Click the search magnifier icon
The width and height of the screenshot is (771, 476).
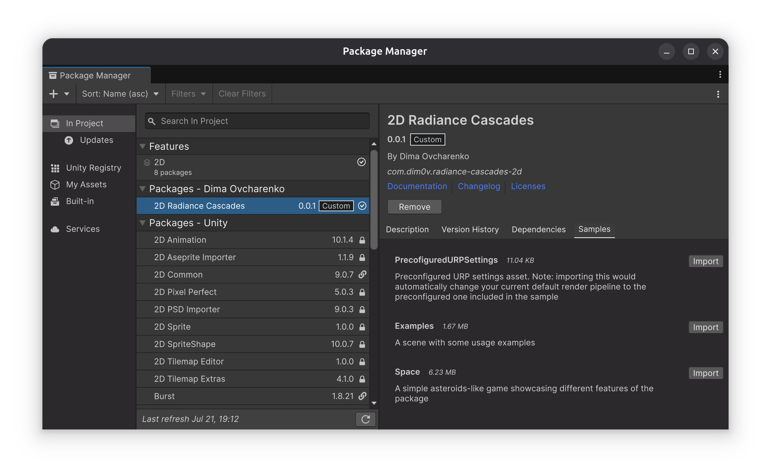tap(152, 121)
